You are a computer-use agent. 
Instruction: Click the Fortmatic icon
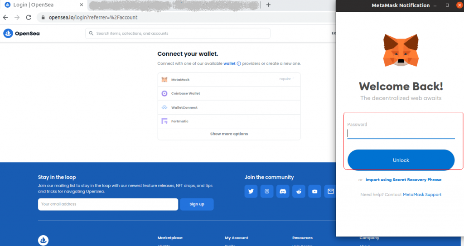[x=164, y=121]
